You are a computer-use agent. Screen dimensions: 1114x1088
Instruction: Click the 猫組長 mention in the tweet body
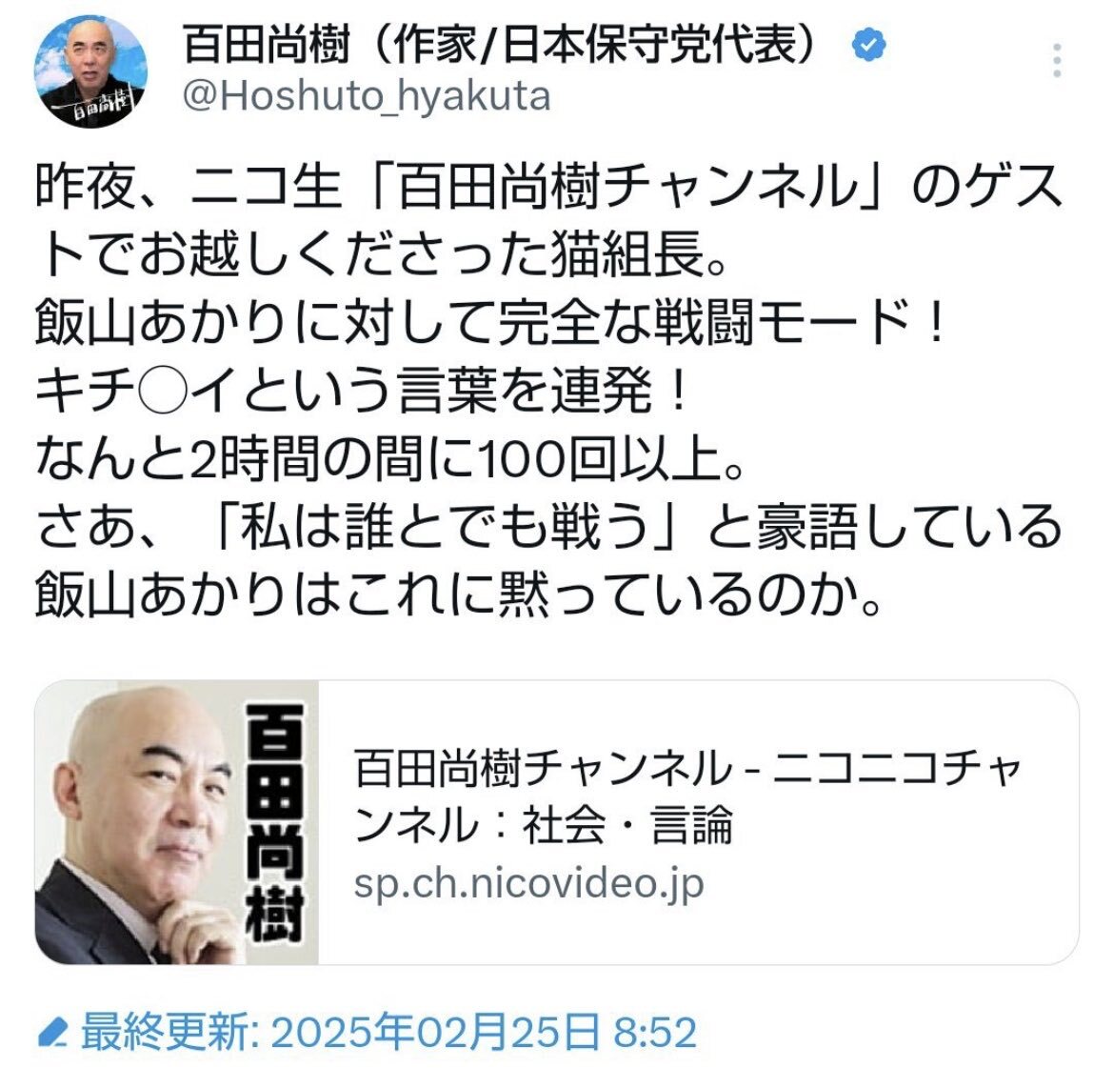pyautogui.click(x=627, y=254)
